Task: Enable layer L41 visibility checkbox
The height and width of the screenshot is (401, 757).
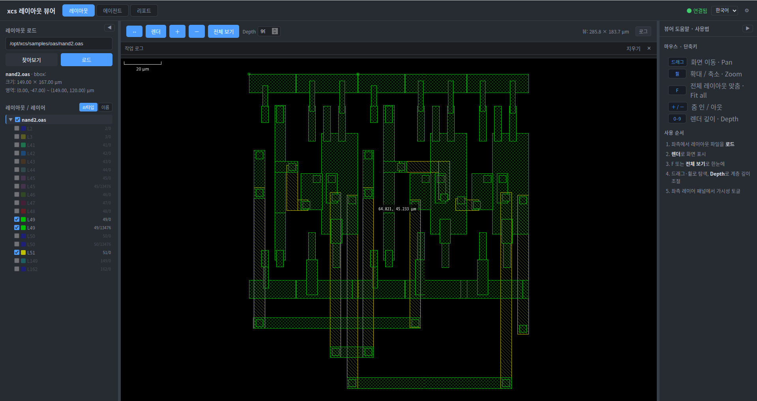Action: [x=17, y=145]
